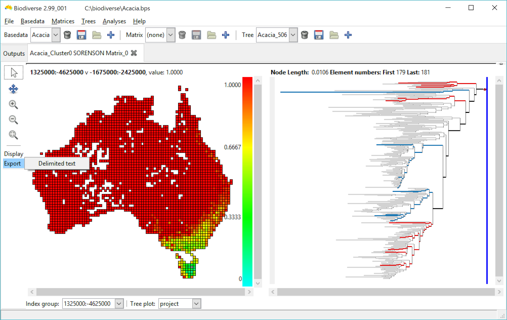Viewport: 507px width, 320px height.
Task: Save the Acacia basedata
Action: [82, 35]
